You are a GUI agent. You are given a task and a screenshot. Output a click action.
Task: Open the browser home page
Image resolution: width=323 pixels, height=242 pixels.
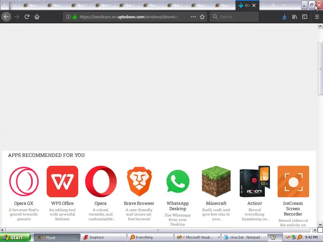(x=37, y=17)
